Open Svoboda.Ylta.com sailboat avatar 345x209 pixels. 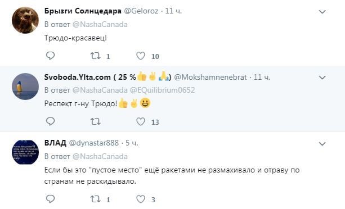(x=25, y=87)
